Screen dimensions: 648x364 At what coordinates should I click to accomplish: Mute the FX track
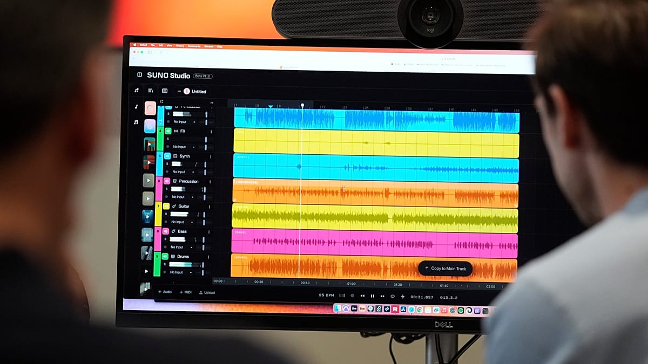coord(168,131)
